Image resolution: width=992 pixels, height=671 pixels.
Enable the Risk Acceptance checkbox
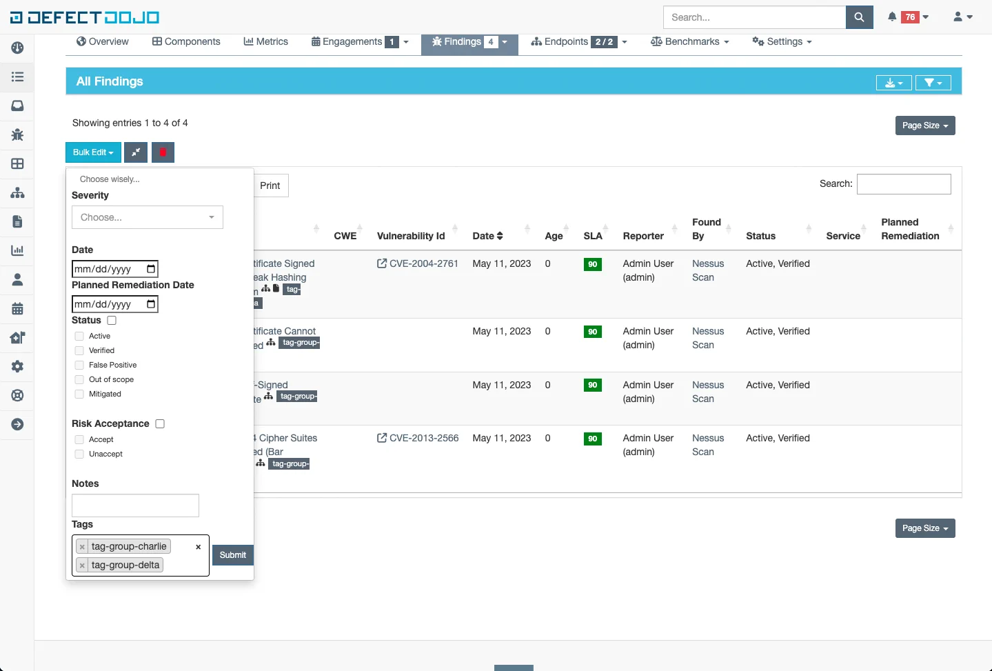click(160, 423)
